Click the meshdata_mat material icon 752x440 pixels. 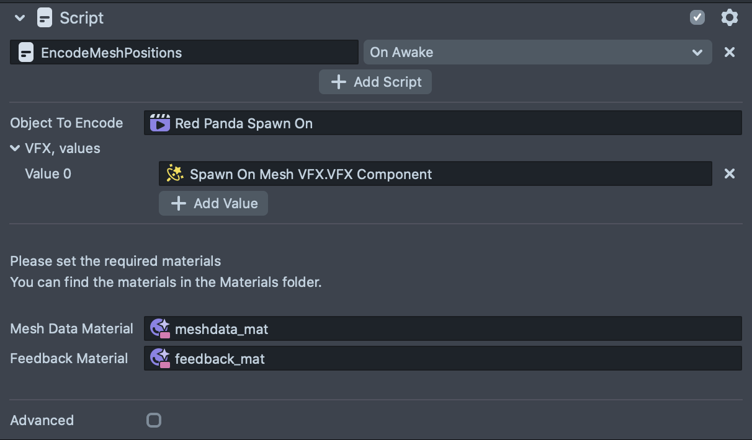pos(160,328)
